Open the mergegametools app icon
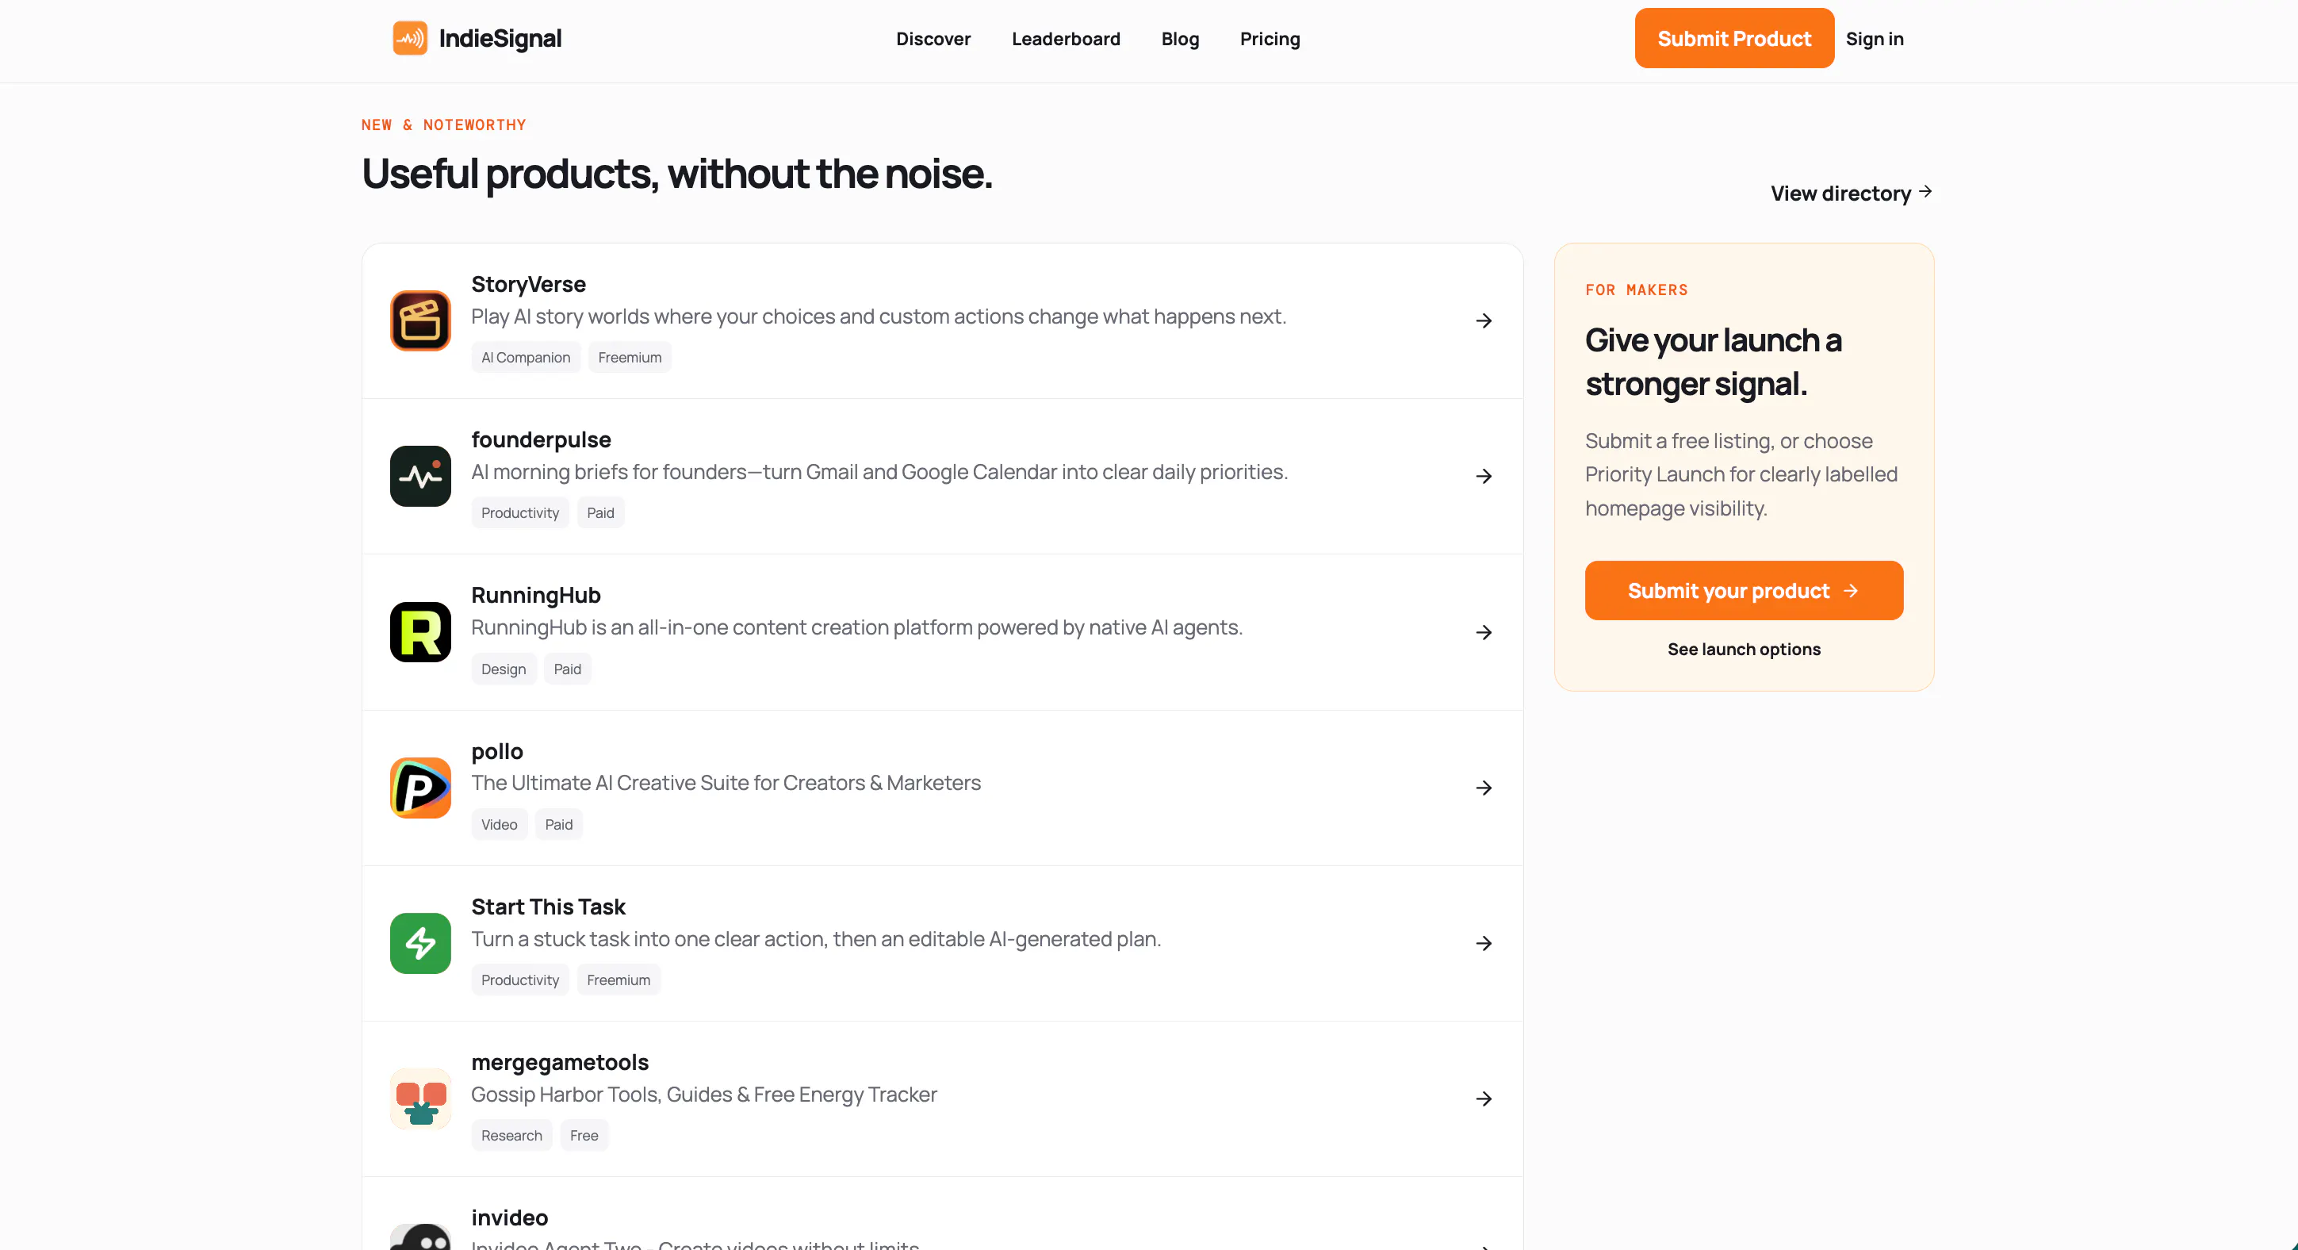This screenshot has width=2298, height=1250. [420, 1099]
